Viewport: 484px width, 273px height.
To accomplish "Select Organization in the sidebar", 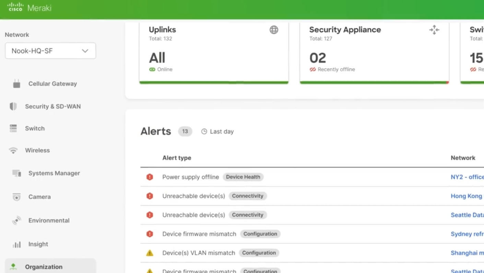I will tap(44, 267).
